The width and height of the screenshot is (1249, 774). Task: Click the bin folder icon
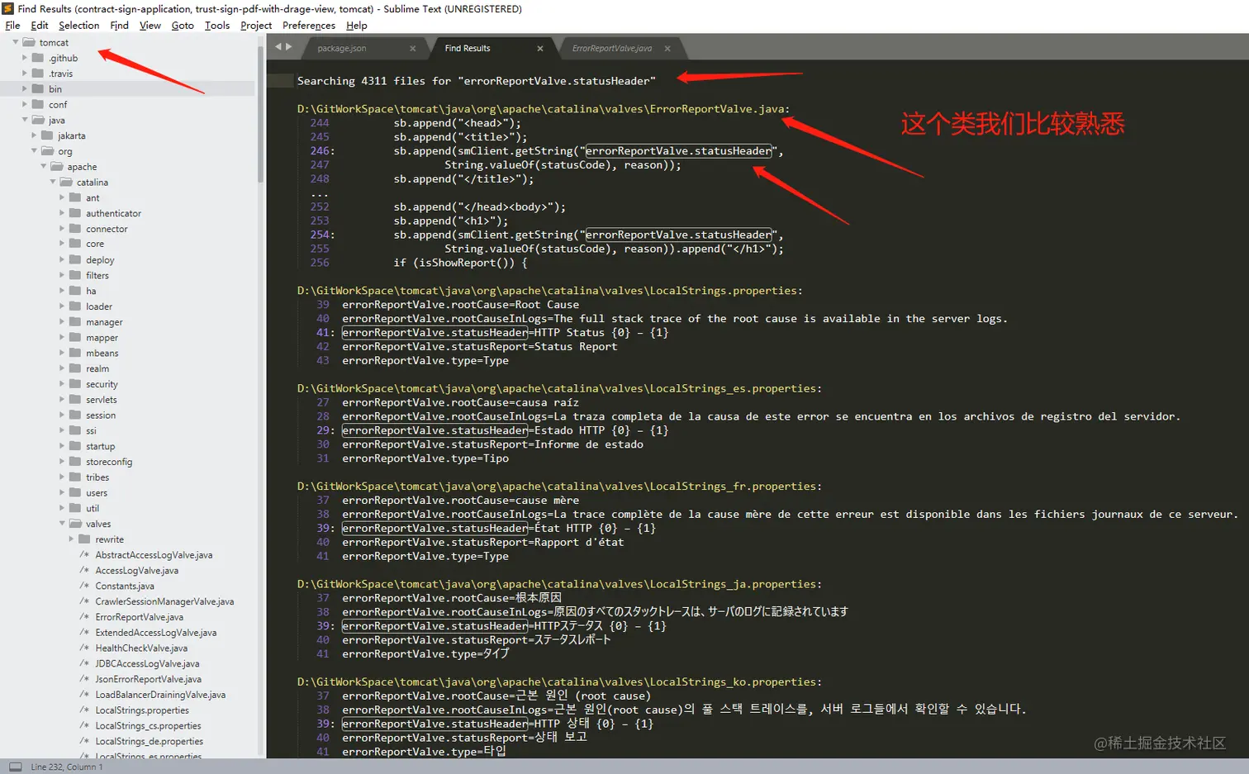[x=38, y=88]
